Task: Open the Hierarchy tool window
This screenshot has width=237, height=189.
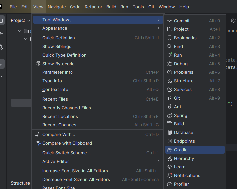Action: click(x=195, y=158)
